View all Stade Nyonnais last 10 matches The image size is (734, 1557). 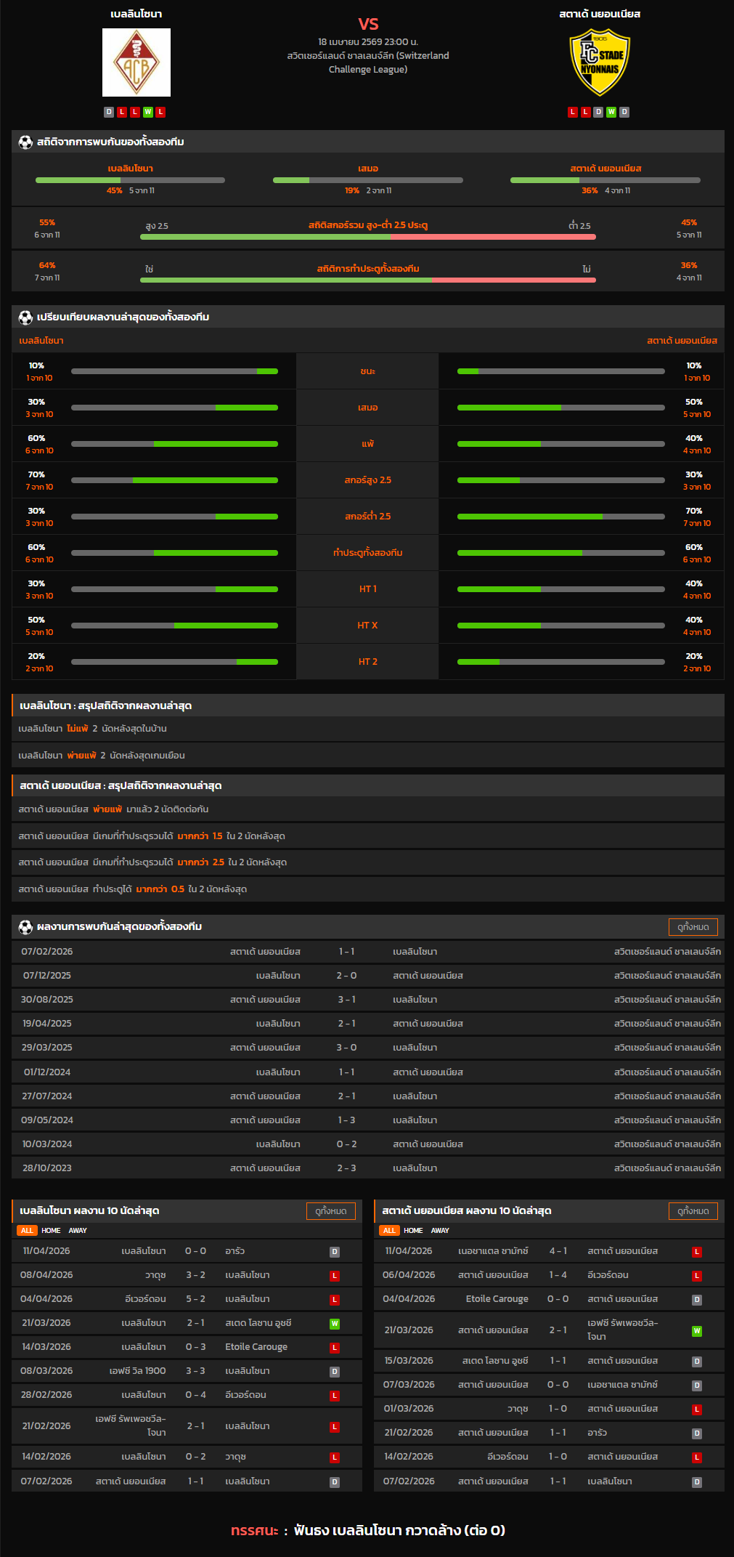coord(693,1210)
